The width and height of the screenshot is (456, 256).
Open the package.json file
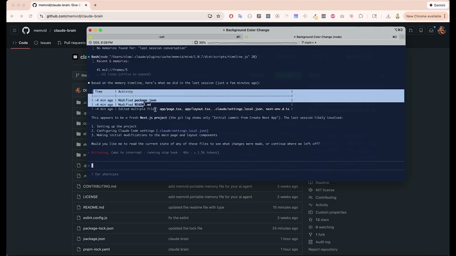94,239
